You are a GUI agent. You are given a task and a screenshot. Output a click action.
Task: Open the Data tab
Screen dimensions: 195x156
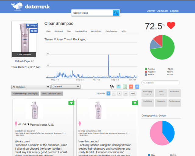tap(48, 31)
